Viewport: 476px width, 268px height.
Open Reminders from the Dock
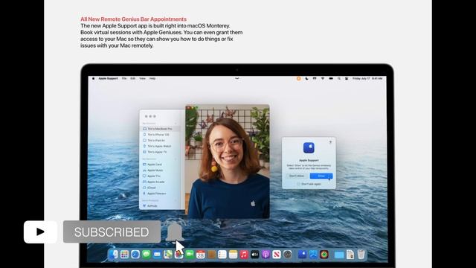(222, 255)
